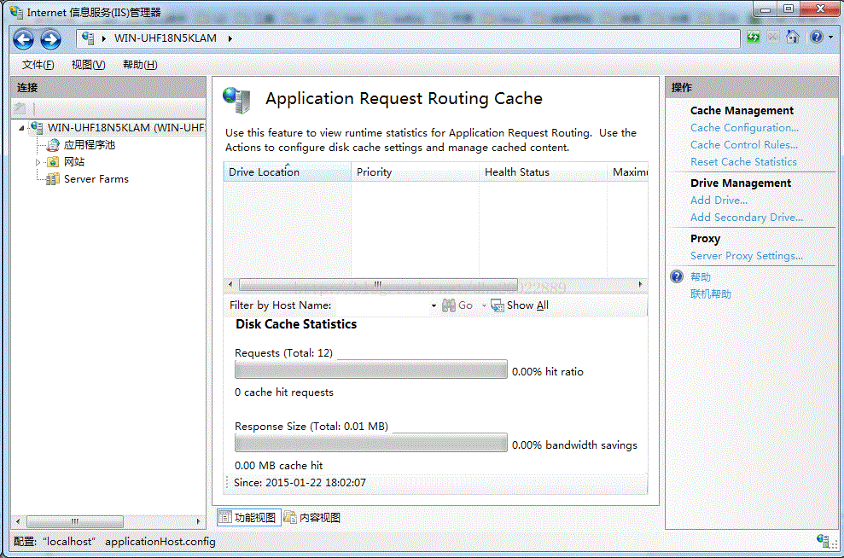Click Add Secondary Drive... link
Screen dimensions: 844x558
pyautogui.click(x=747, y=218)
